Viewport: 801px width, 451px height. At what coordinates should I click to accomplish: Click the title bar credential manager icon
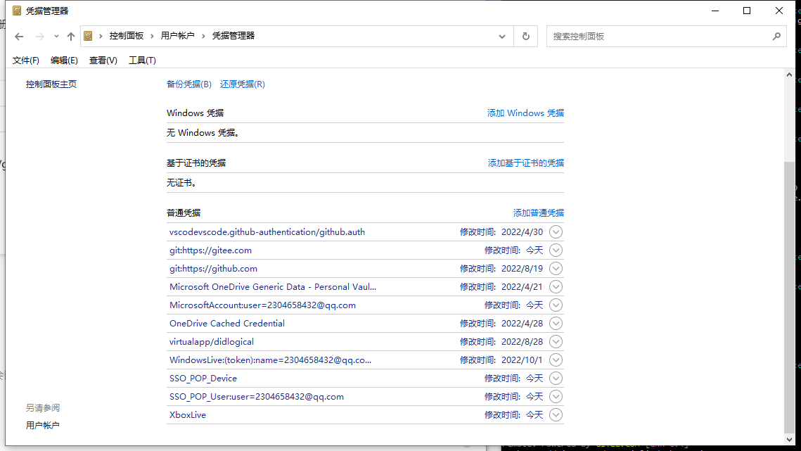(x=17, y=11)
